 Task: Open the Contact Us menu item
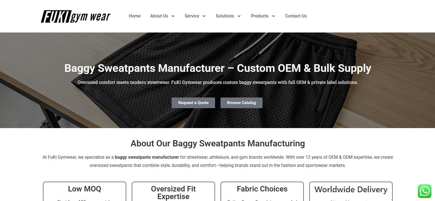point(296,16)
